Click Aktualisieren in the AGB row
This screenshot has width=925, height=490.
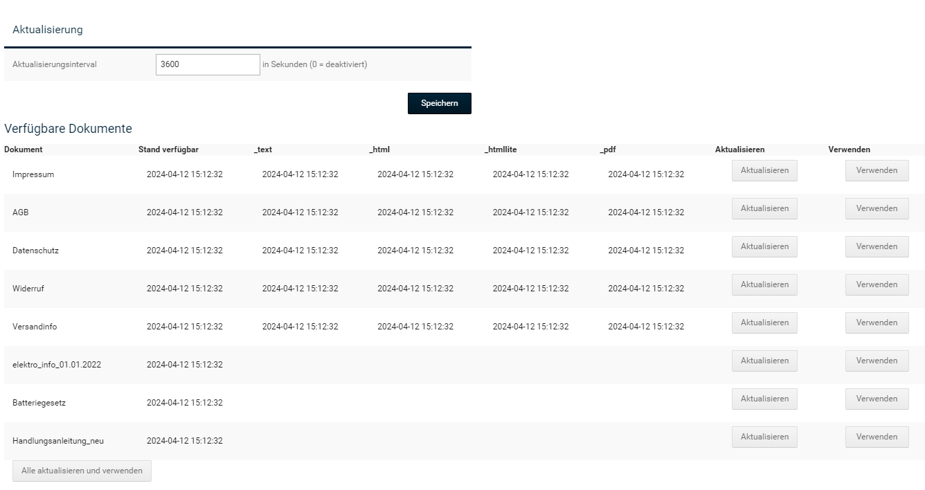click(x=764, y=208)
